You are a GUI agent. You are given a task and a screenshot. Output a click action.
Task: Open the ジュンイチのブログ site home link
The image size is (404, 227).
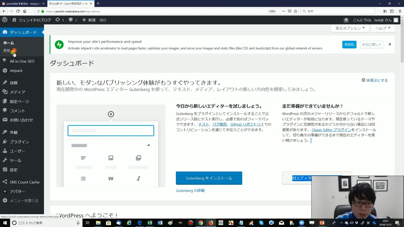[32, 20]
